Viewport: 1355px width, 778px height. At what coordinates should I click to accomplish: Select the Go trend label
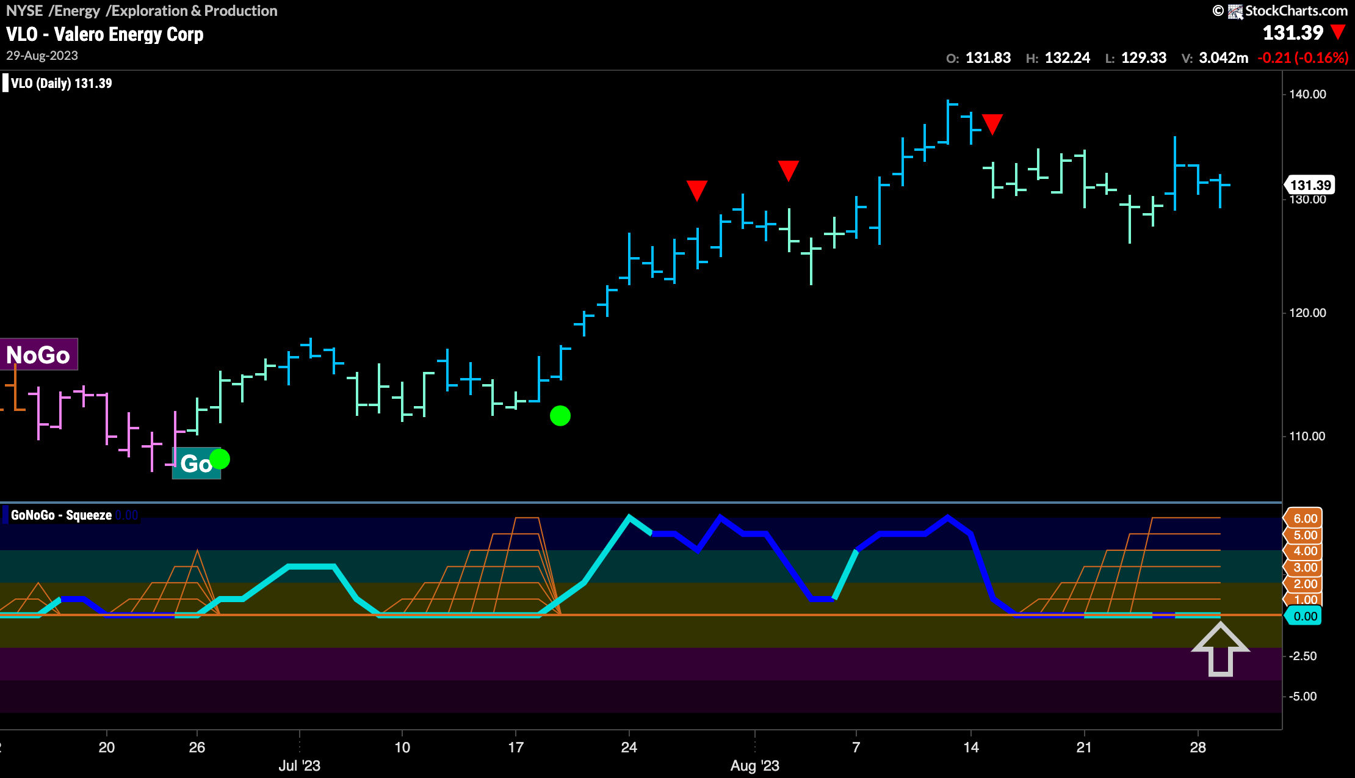click(x=196, y=464)
